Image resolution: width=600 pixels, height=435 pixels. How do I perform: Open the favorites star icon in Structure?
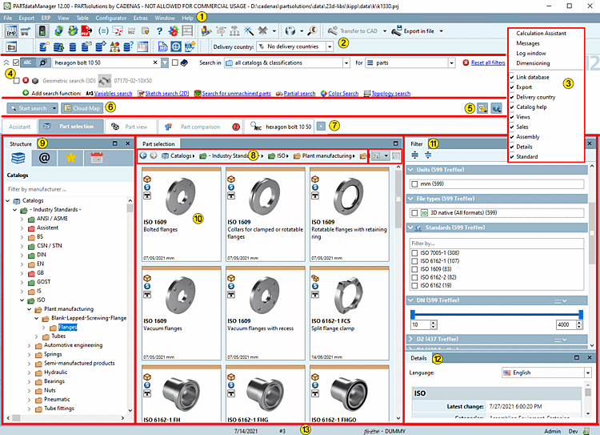[70, 158]
